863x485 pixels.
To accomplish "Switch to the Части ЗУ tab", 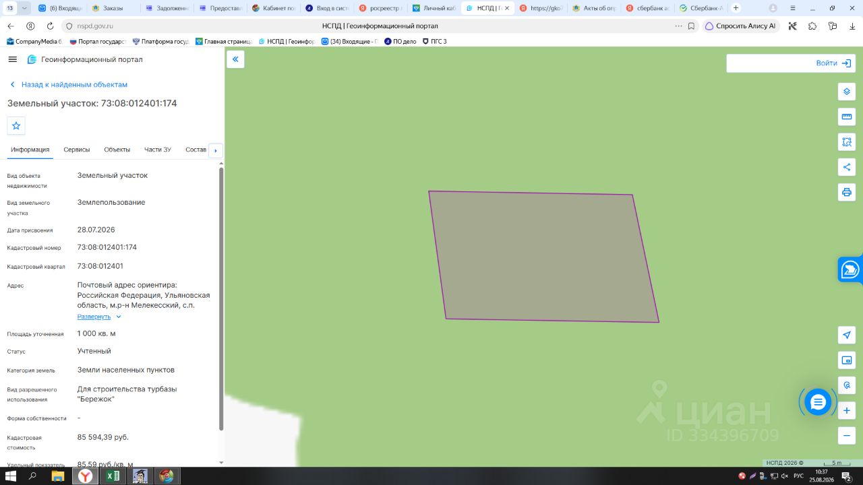I will point(158,150).
